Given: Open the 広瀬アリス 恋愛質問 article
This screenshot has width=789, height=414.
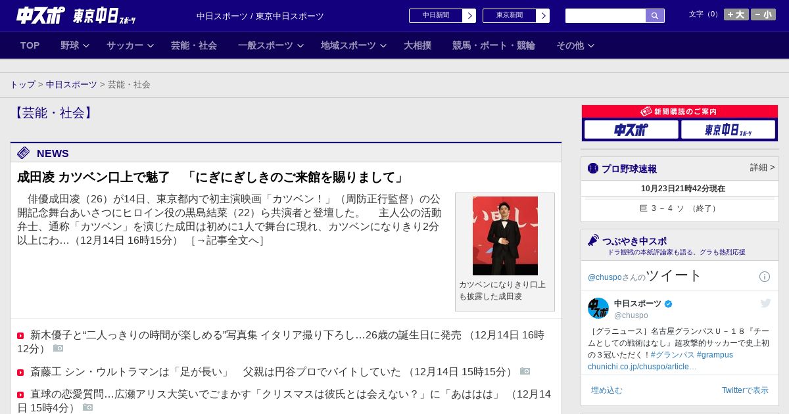Looking at the screenshot, I should coord(284,401).
